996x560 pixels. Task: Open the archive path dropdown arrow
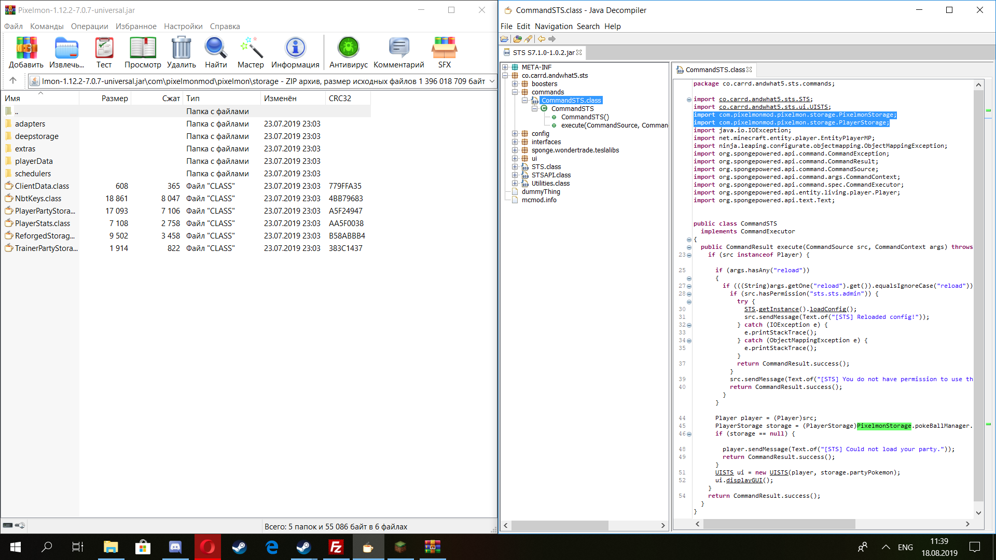[491, 81]
